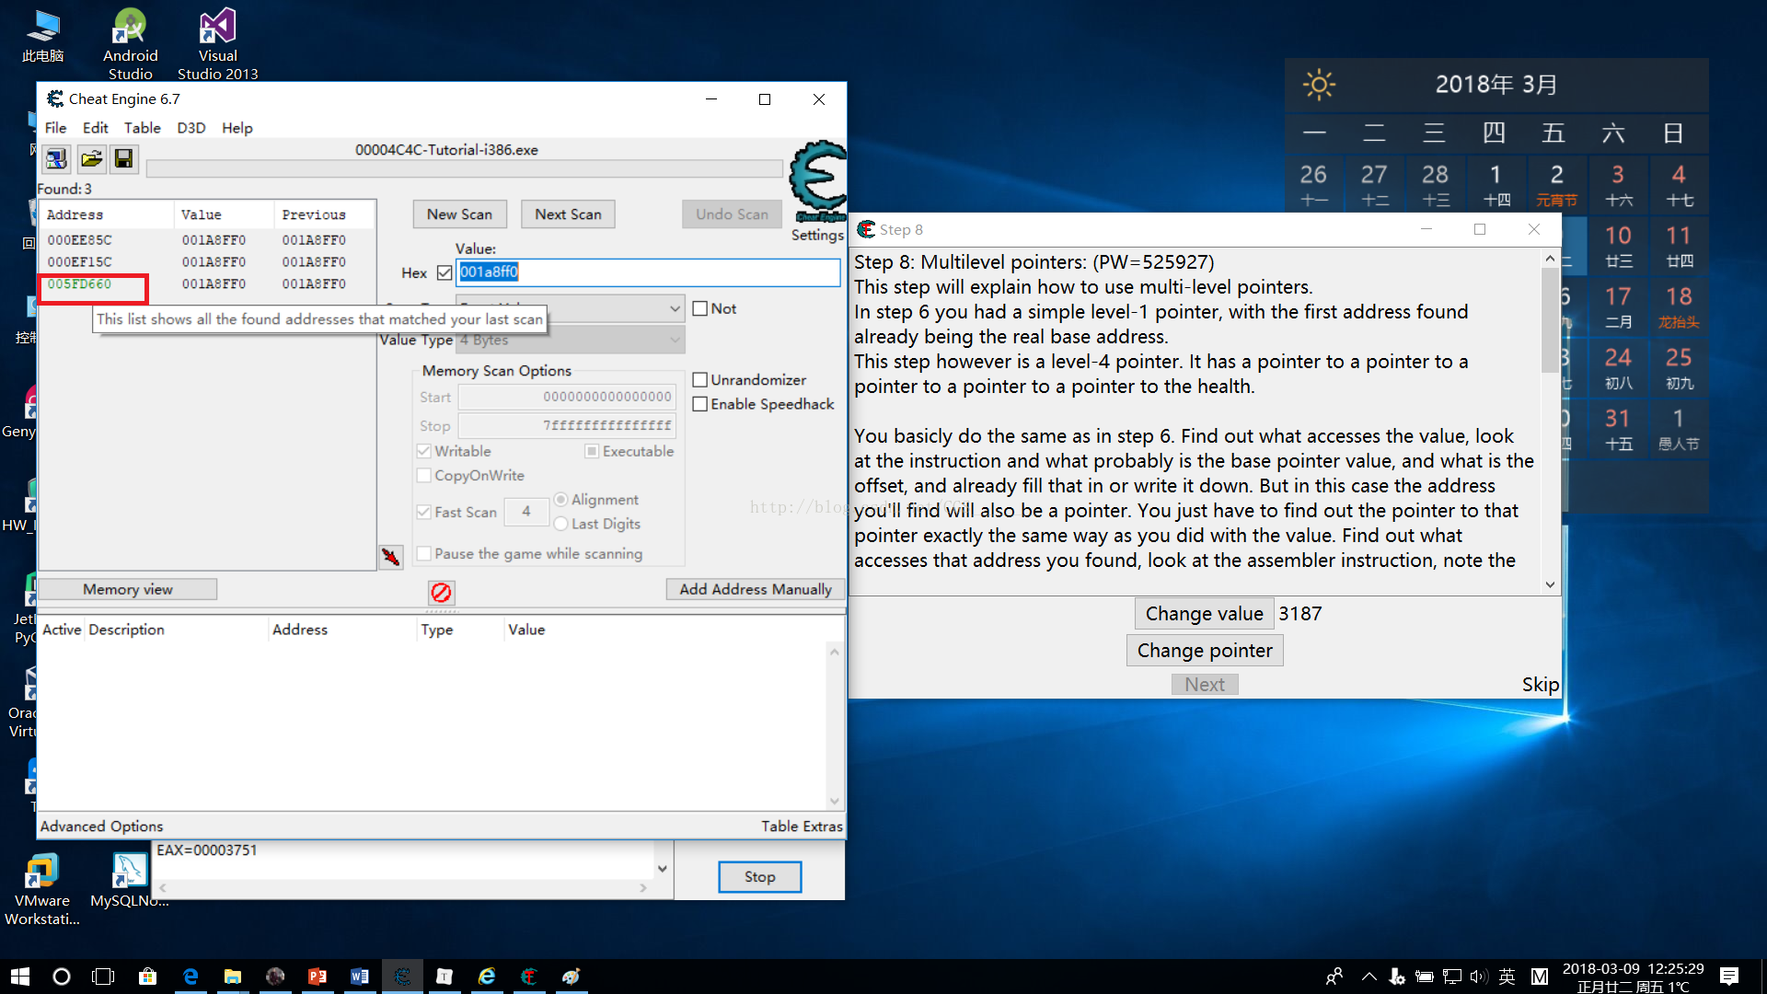The width and height of the screenshot is (1767, 994).
Task: Enable the Unrandomizer checkbox
Action: [700, 379]
